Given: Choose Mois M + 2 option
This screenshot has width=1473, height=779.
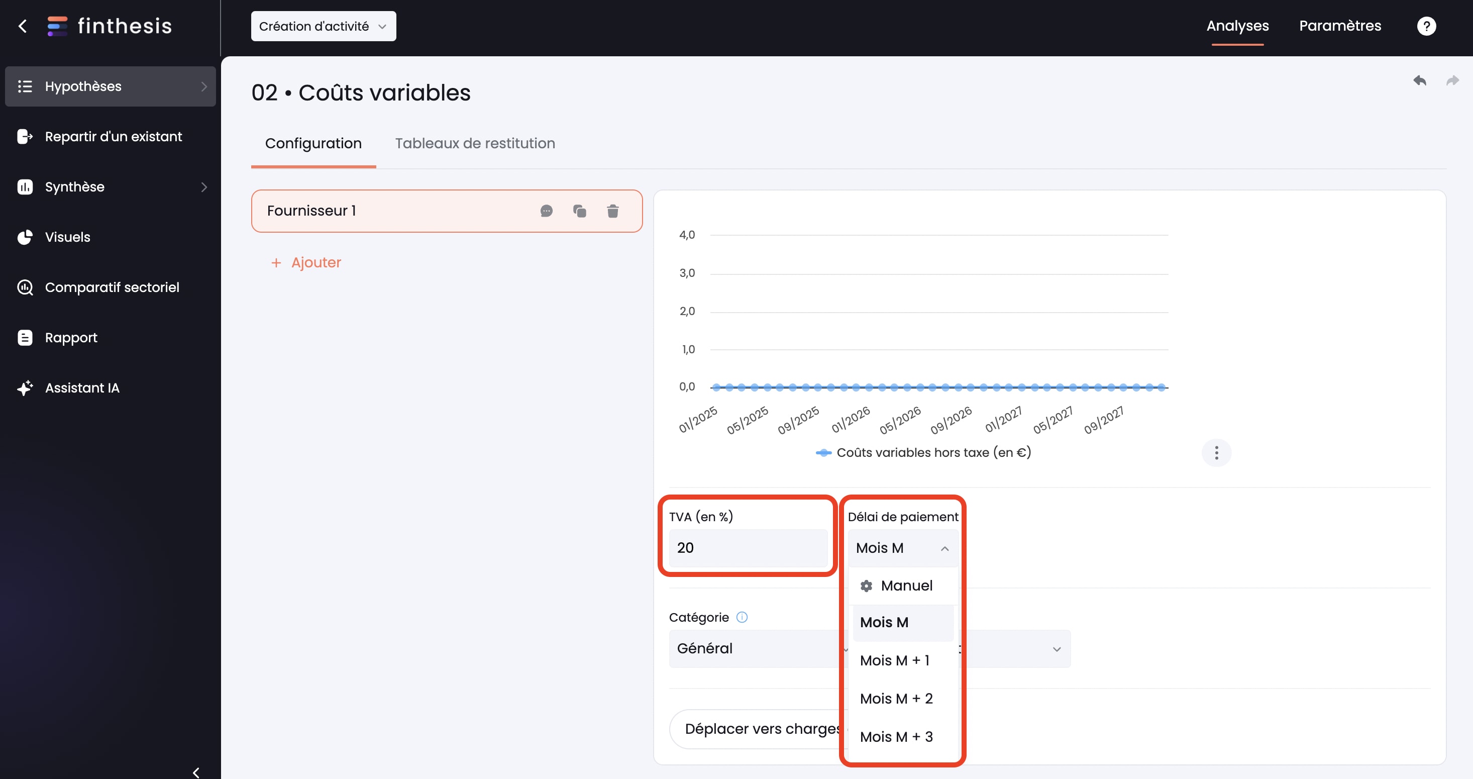Looking at the screenshot, I should 903,699.
